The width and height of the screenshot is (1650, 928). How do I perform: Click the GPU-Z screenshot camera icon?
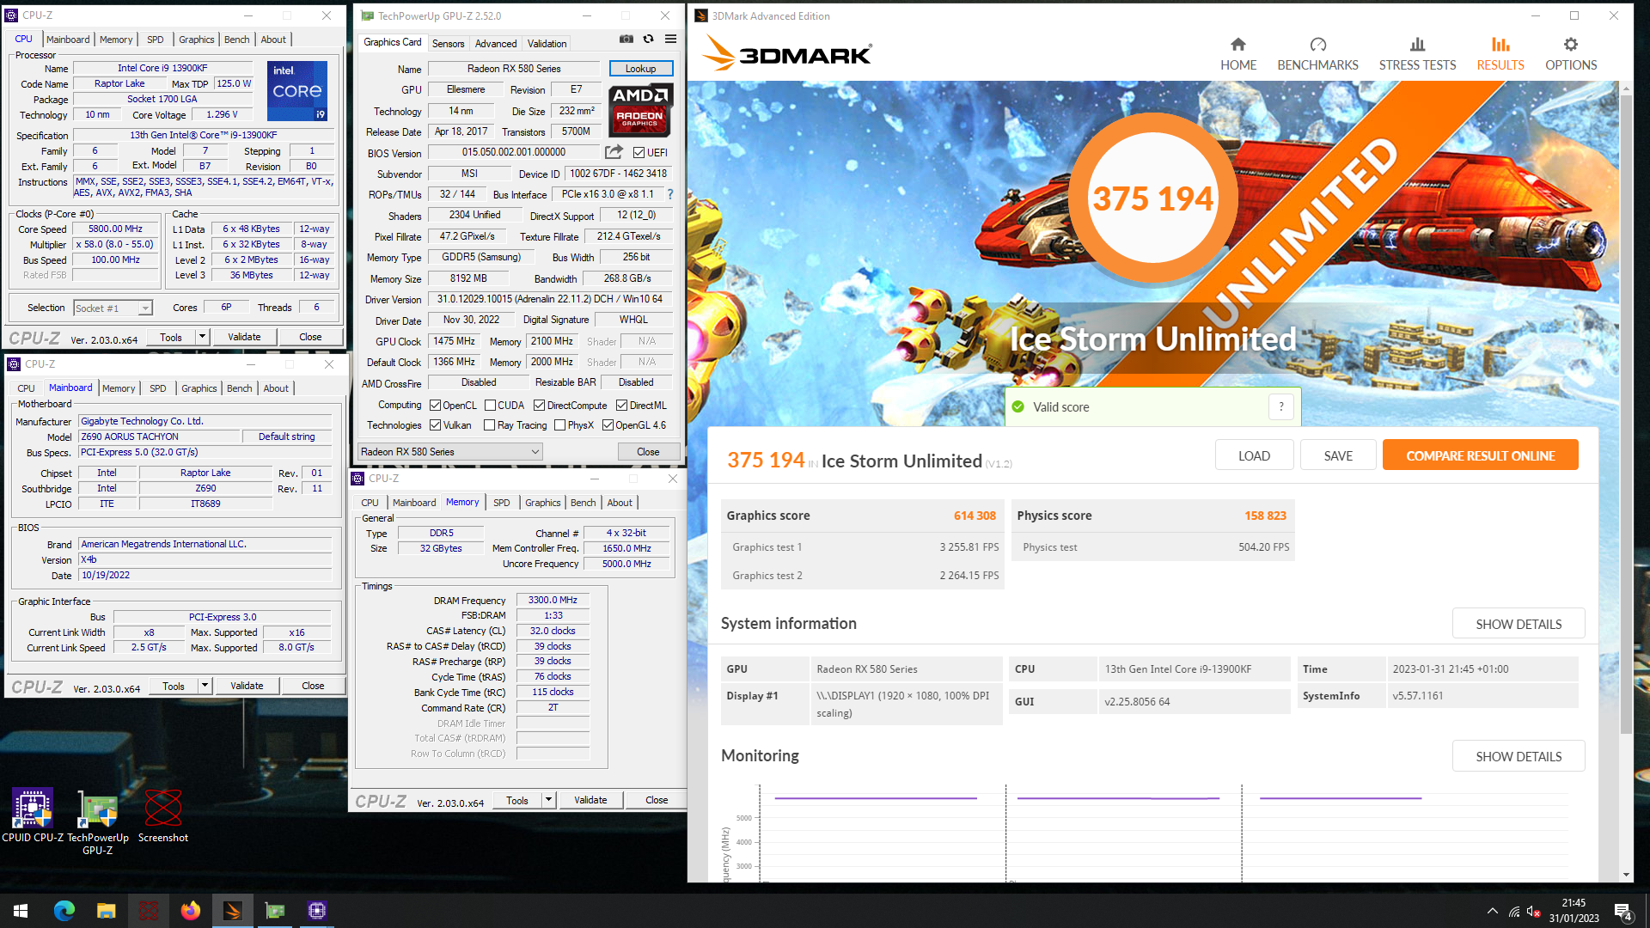(626, 39)
